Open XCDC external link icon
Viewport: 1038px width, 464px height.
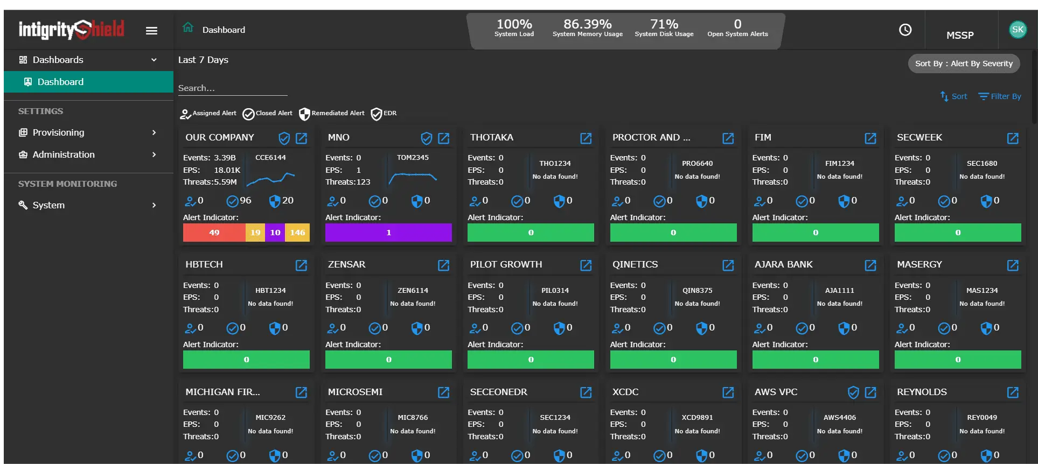[728, 392]
